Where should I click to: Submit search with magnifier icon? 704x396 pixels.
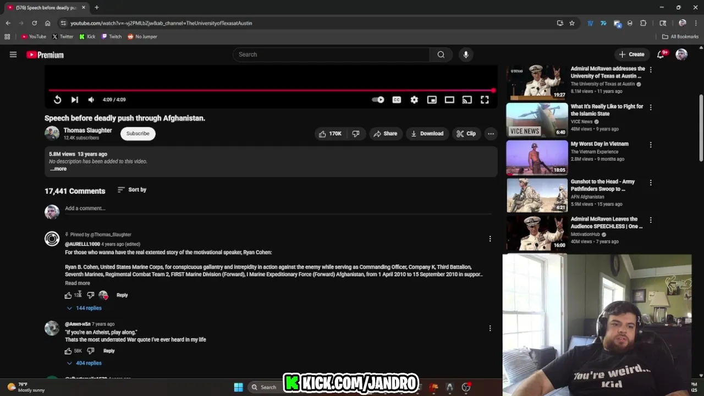point(441,54)
